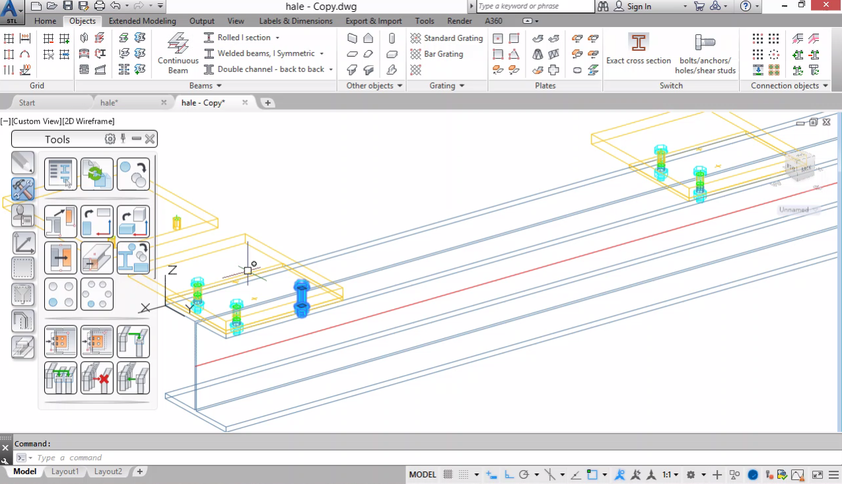Expand the Beams panel
Image resolution: width=842 pixels, height=484 pixels.
[205, 86]
